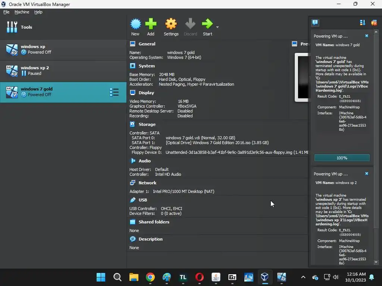This screenshot has width=382, height=286.
Task: Open the General section header link
Action: click(x=147, y=44)
